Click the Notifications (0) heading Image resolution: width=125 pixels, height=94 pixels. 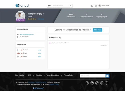click(55, 38)
